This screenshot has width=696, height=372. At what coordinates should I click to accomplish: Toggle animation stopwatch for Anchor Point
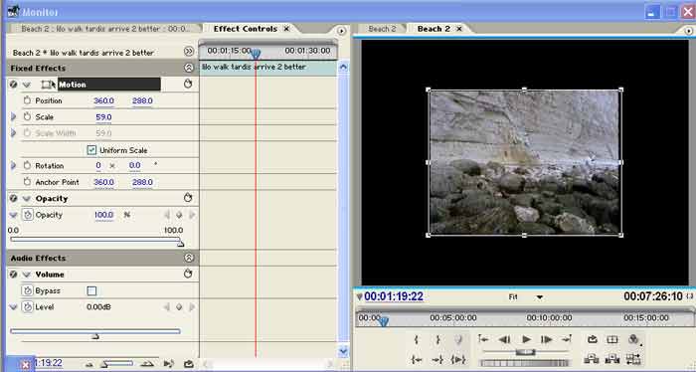[x=27, y=182]
